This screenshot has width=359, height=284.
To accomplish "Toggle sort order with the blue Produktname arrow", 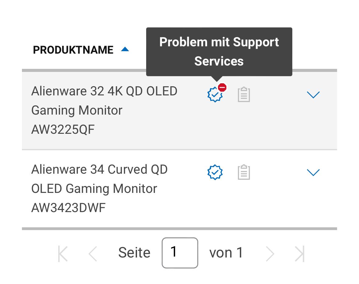I will pyautogui.click(x=125, y=49).
